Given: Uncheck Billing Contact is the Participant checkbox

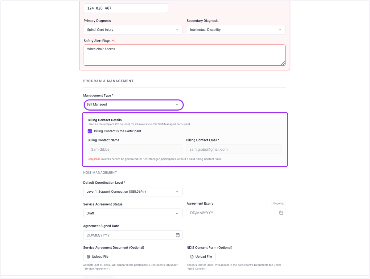Looking at the screenshot, I should [x=90, y=131].
